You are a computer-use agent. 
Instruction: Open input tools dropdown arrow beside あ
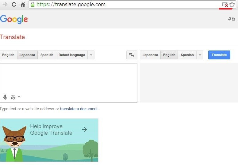point(19,97)
